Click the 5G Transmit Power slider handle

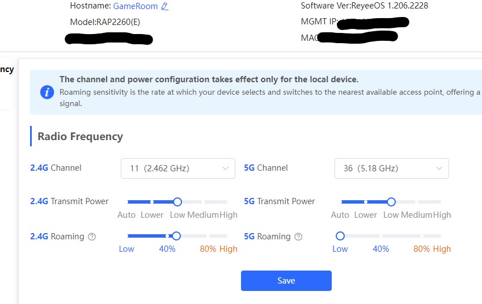(x=391, y=201)
